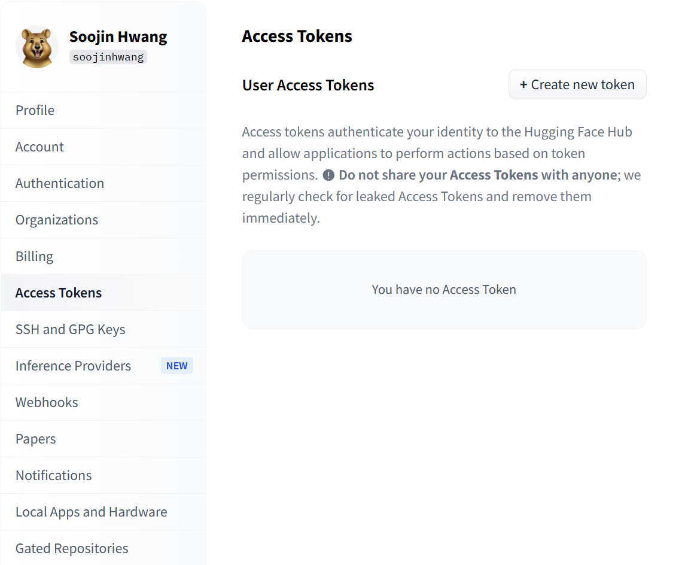Open Authentication settings

pyautogui.click(x=60, y=184)
